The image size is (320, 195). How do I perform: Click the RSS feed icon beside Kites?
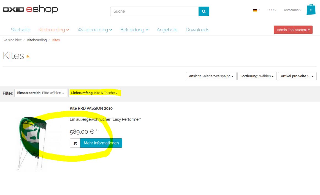pos(28,57)
